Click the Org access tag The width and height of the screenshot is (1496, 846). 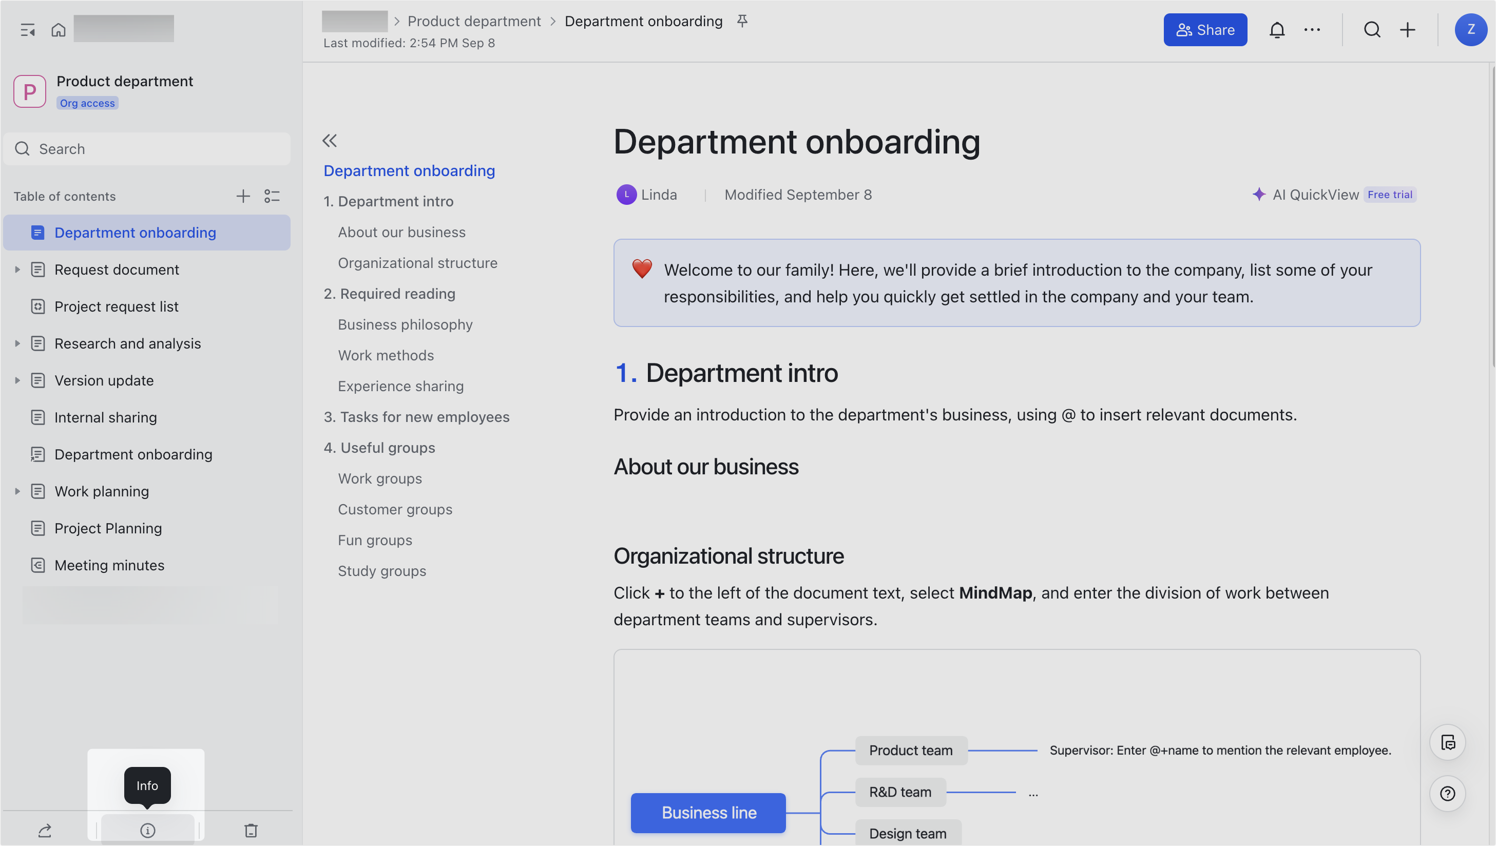[x=87, y=103]
